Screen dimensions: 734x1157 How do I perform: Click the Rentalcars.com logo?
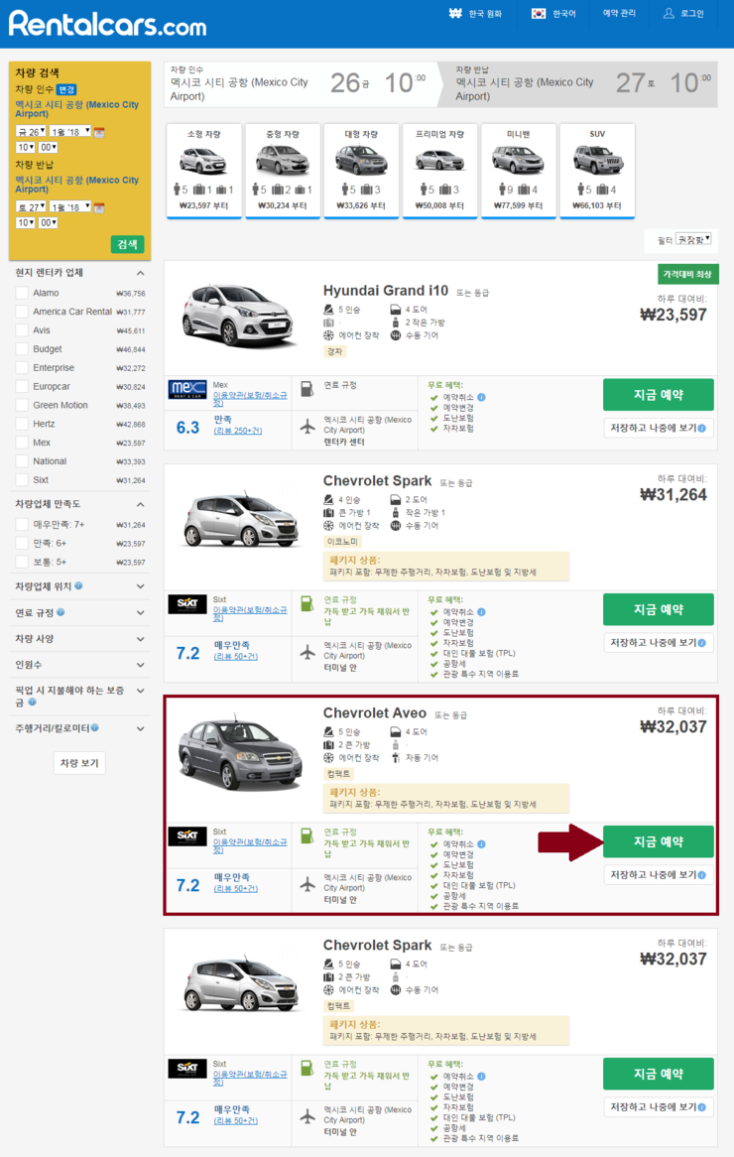tap(108, 24)
